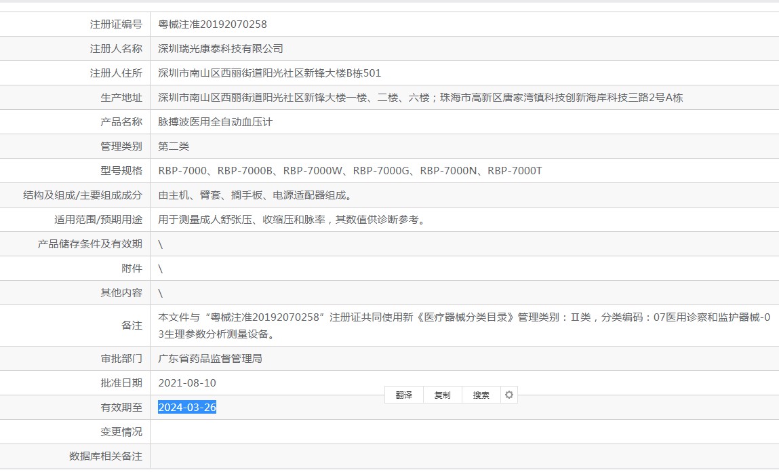Click the management category value 第二类
The width and height of the screenshot is (779, 472).
(174, 146)
